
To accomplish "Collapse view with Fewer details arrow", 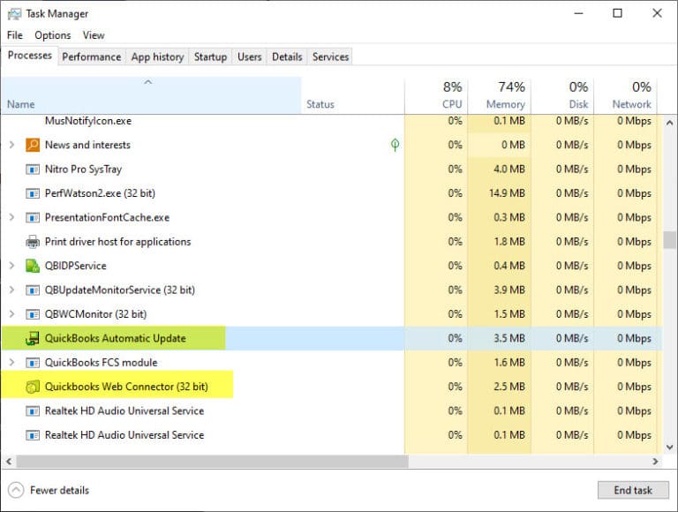I will (x=16, y=490).
